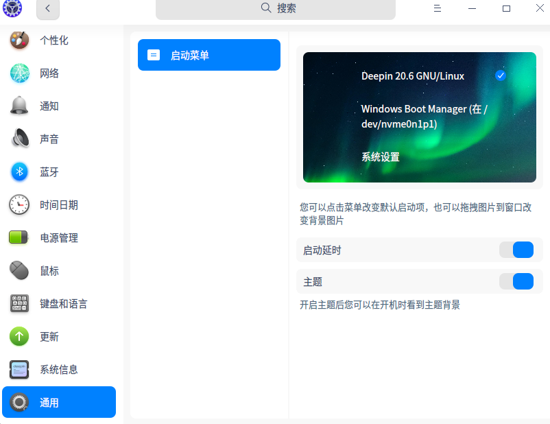Image resolution: width=550 pixels, height=424 pixels.
Task: Select 网络 in the sidebar
Action: [x=59, y=73]
